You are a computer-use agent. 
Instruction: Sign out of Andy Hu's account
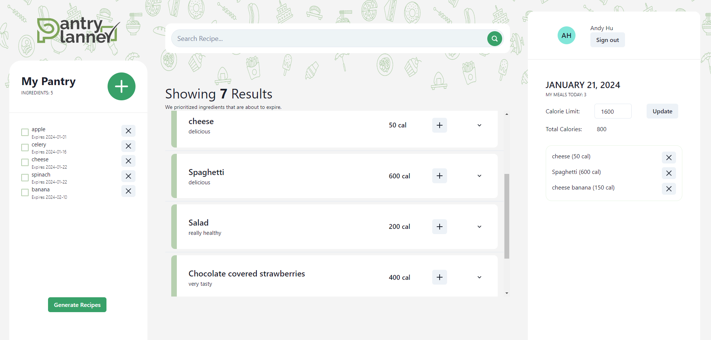[x=607, y=40]
